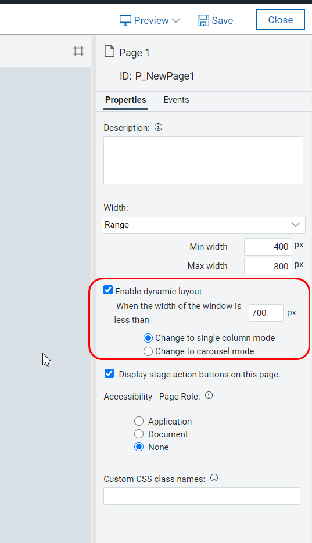Uncheck Enable dynamic layout checkbox
This screenshot has height=543, width=312.
(108, 290)
